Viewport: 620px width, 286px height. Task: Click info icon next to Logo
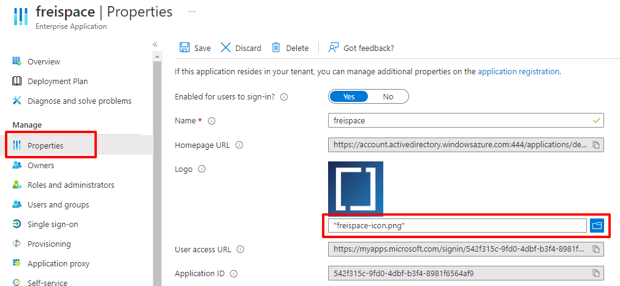pos(202,169)
